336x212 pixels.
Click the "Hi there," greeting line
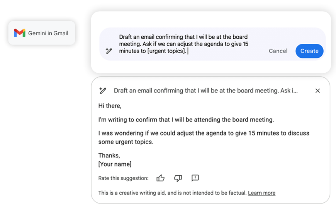[x=110, y=106]
